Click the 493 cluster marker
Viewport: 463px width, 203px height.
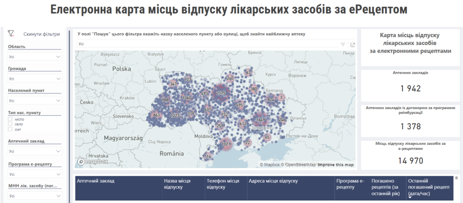205,94
